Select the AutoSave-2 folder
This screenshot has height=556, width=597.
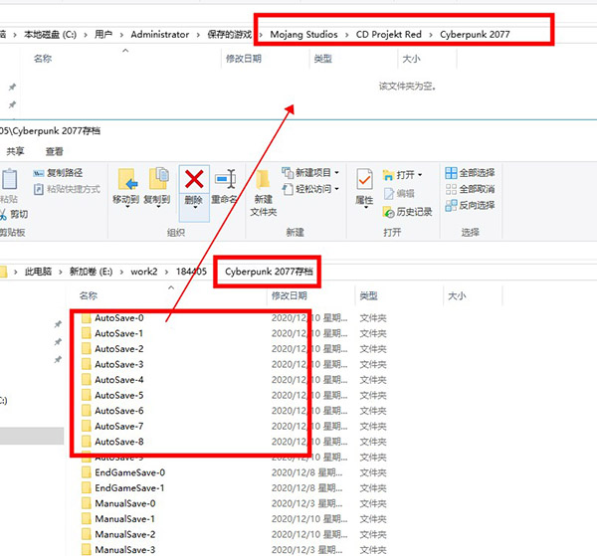(119, 349)
